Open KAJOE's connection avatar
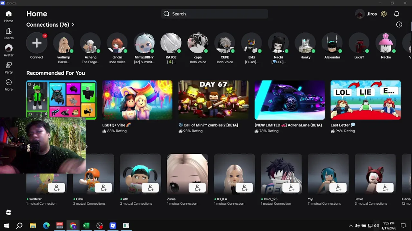The height and width of the screenshot is (231, 412). pyautogui.click(x=171, y=43)
